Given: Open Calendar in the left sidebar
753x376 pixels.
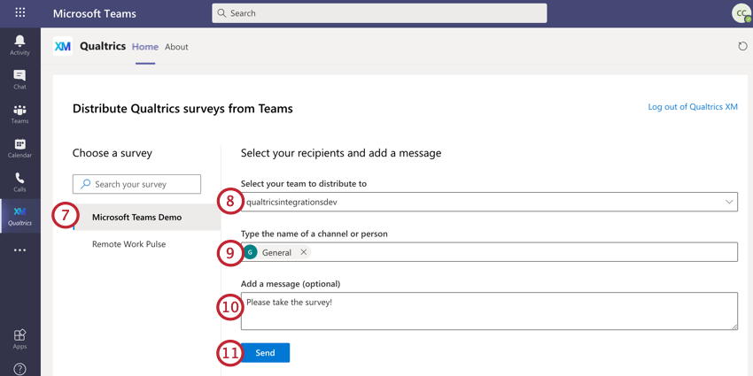Looking at the screenshot, I should click(19, 148).
